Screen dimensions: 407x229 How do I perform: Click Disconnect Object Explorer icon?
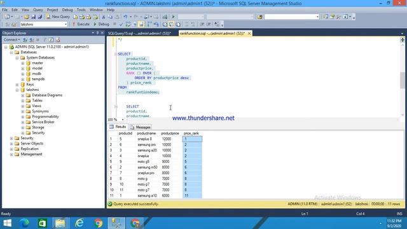(31, 39)
